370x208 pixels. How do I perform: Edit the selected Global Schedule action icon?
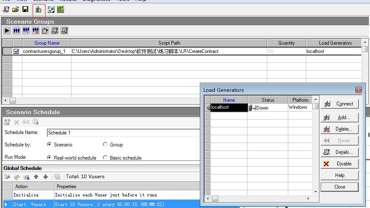click(x=17, y=177)
